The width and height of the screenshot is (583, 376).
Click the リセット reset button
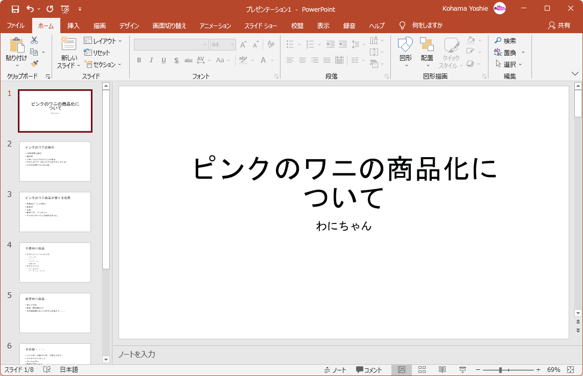tap(97, 53)
